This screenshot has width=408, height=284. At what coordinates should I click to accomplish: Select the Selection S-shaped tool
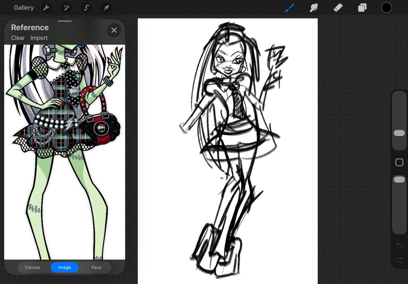(x=86, y=7)
